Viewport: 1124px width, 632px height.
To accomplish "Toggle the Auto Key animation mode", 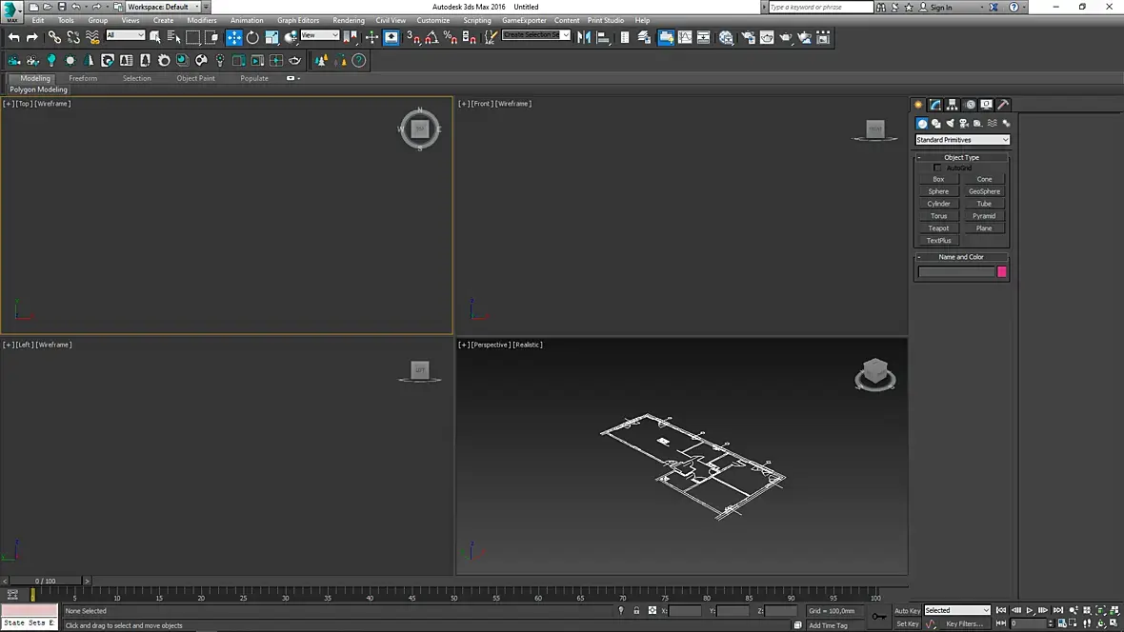I will (x=908, y=610).
